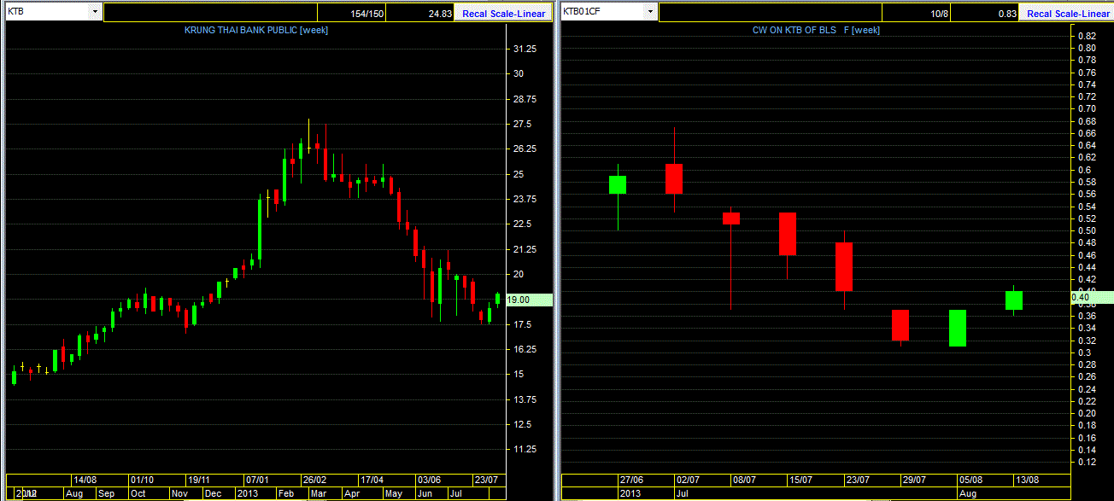Click the 0.82 price axis label
The height and width of the screenshot is (501, 1114).
pyautogui.click(x=1087, y=36)
